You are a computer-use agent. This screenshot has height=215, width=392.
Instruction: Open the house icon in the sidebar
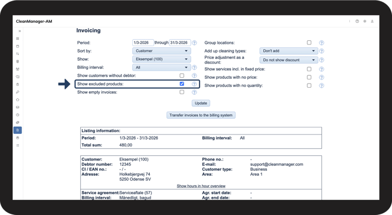18,100
